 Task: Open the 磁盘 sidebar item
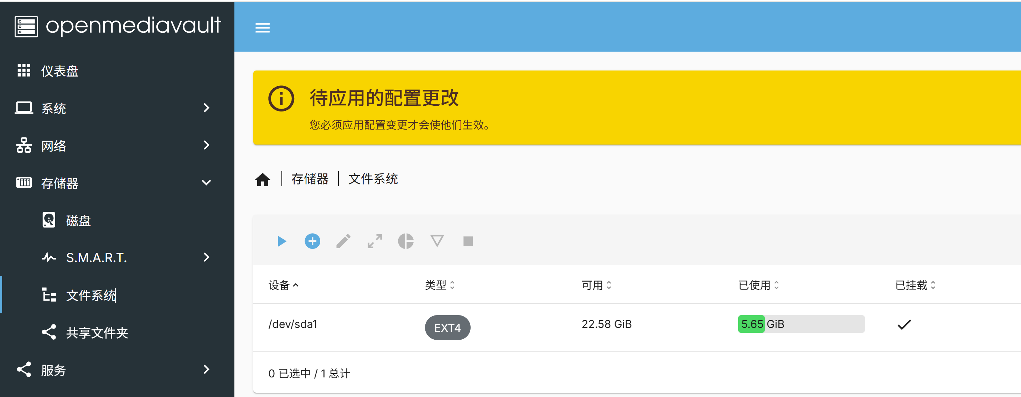78,220
